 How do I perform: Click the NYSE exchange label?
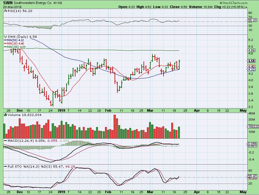coord(58,3)
